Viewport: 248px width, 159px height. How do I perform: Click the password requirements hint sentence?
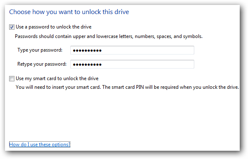click(109, 36)
